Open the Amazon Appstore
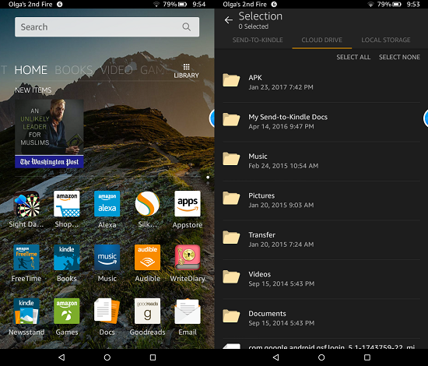 (188, 204)
